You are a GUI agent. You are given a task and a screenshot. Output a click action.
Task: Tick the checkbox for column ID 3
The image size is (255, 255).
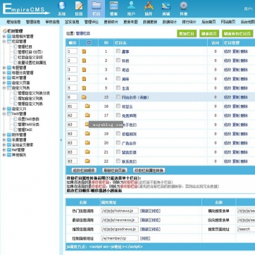coord(118,69)
